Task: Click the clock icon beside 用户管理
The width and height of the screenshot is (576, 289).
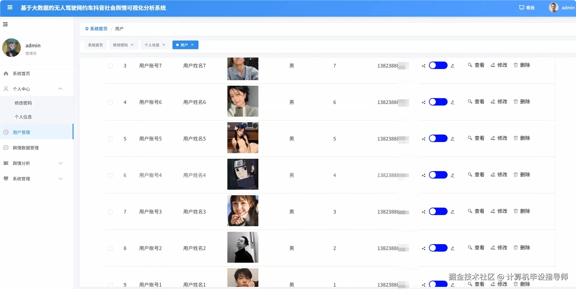Action: tap(6, 132)
